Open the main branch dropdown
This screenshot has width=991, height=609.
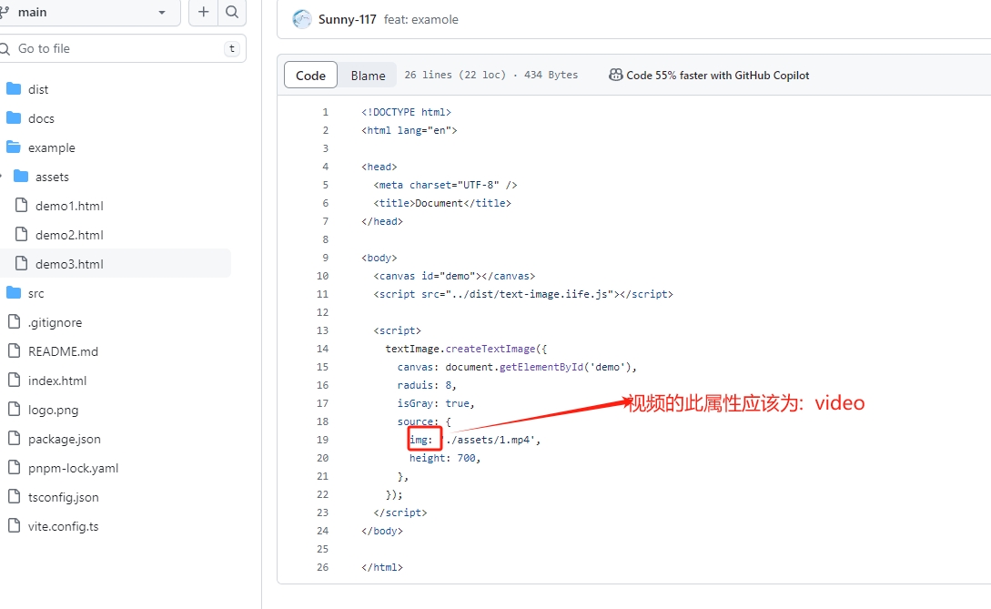[x=88, y=12]
